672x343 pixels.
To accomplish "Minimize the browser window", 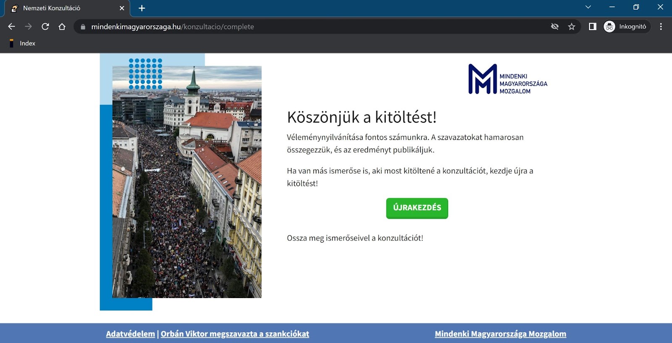I will click(612, 7).
